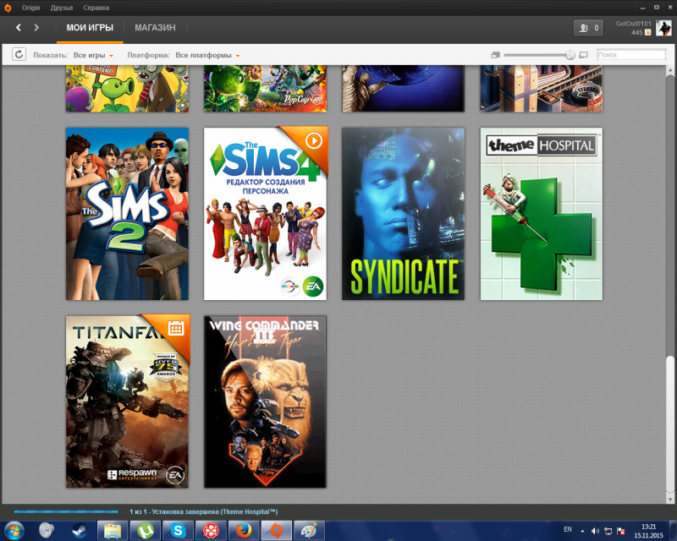Screen dimensions: 677x541
Task: Click the calendar badge on Titanfall
Action: (176, 327)
